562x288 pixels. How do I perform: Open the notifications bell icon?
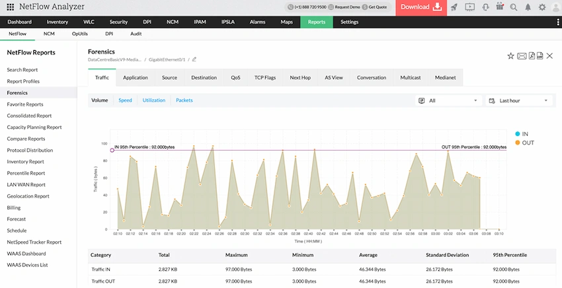(x=528, y=7)
